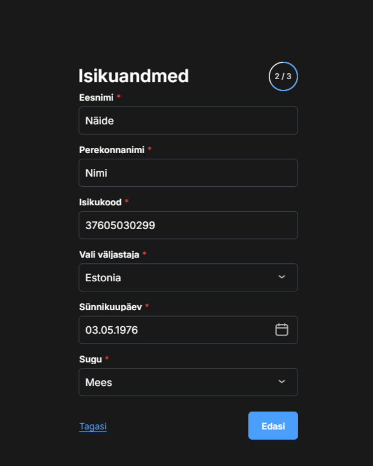
Task: Click the Isikuandmed page heading
Action: click(x=133, y=77)
